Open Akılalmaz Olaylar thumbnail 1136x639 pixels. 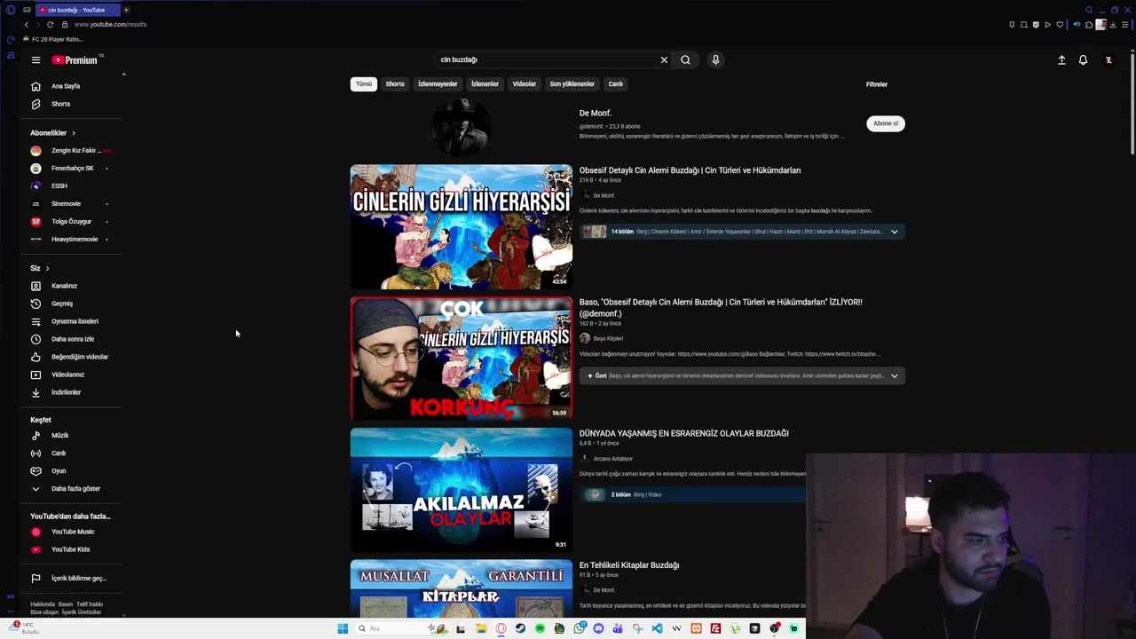tap(461, 490)
